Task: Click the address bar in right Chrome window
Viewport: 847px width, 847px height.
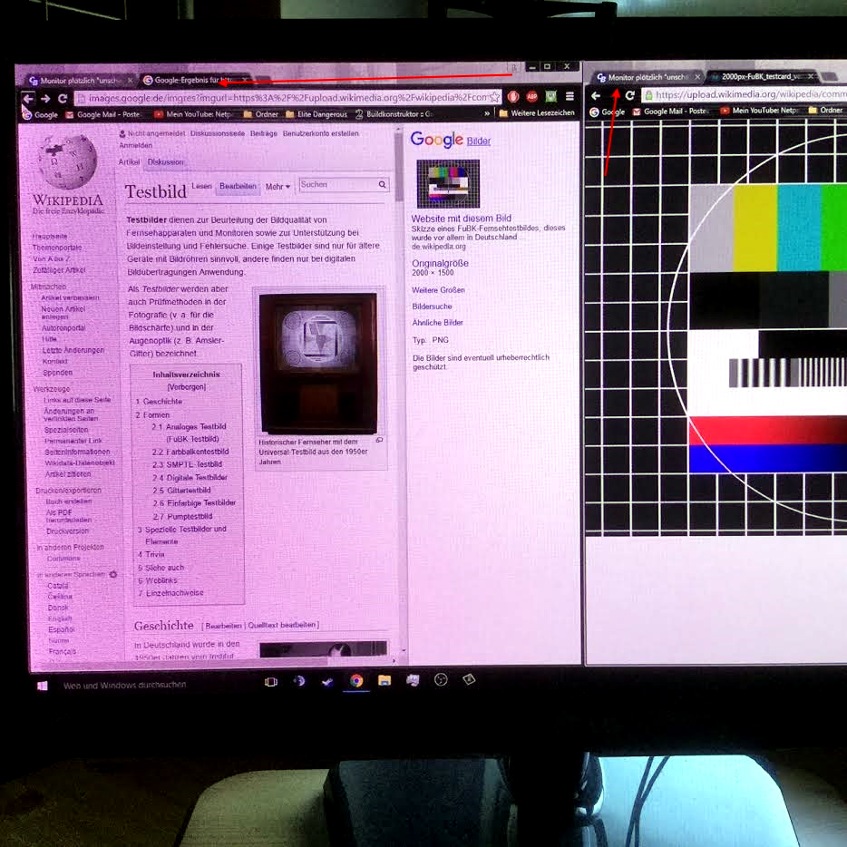Action: coord(745,94)
